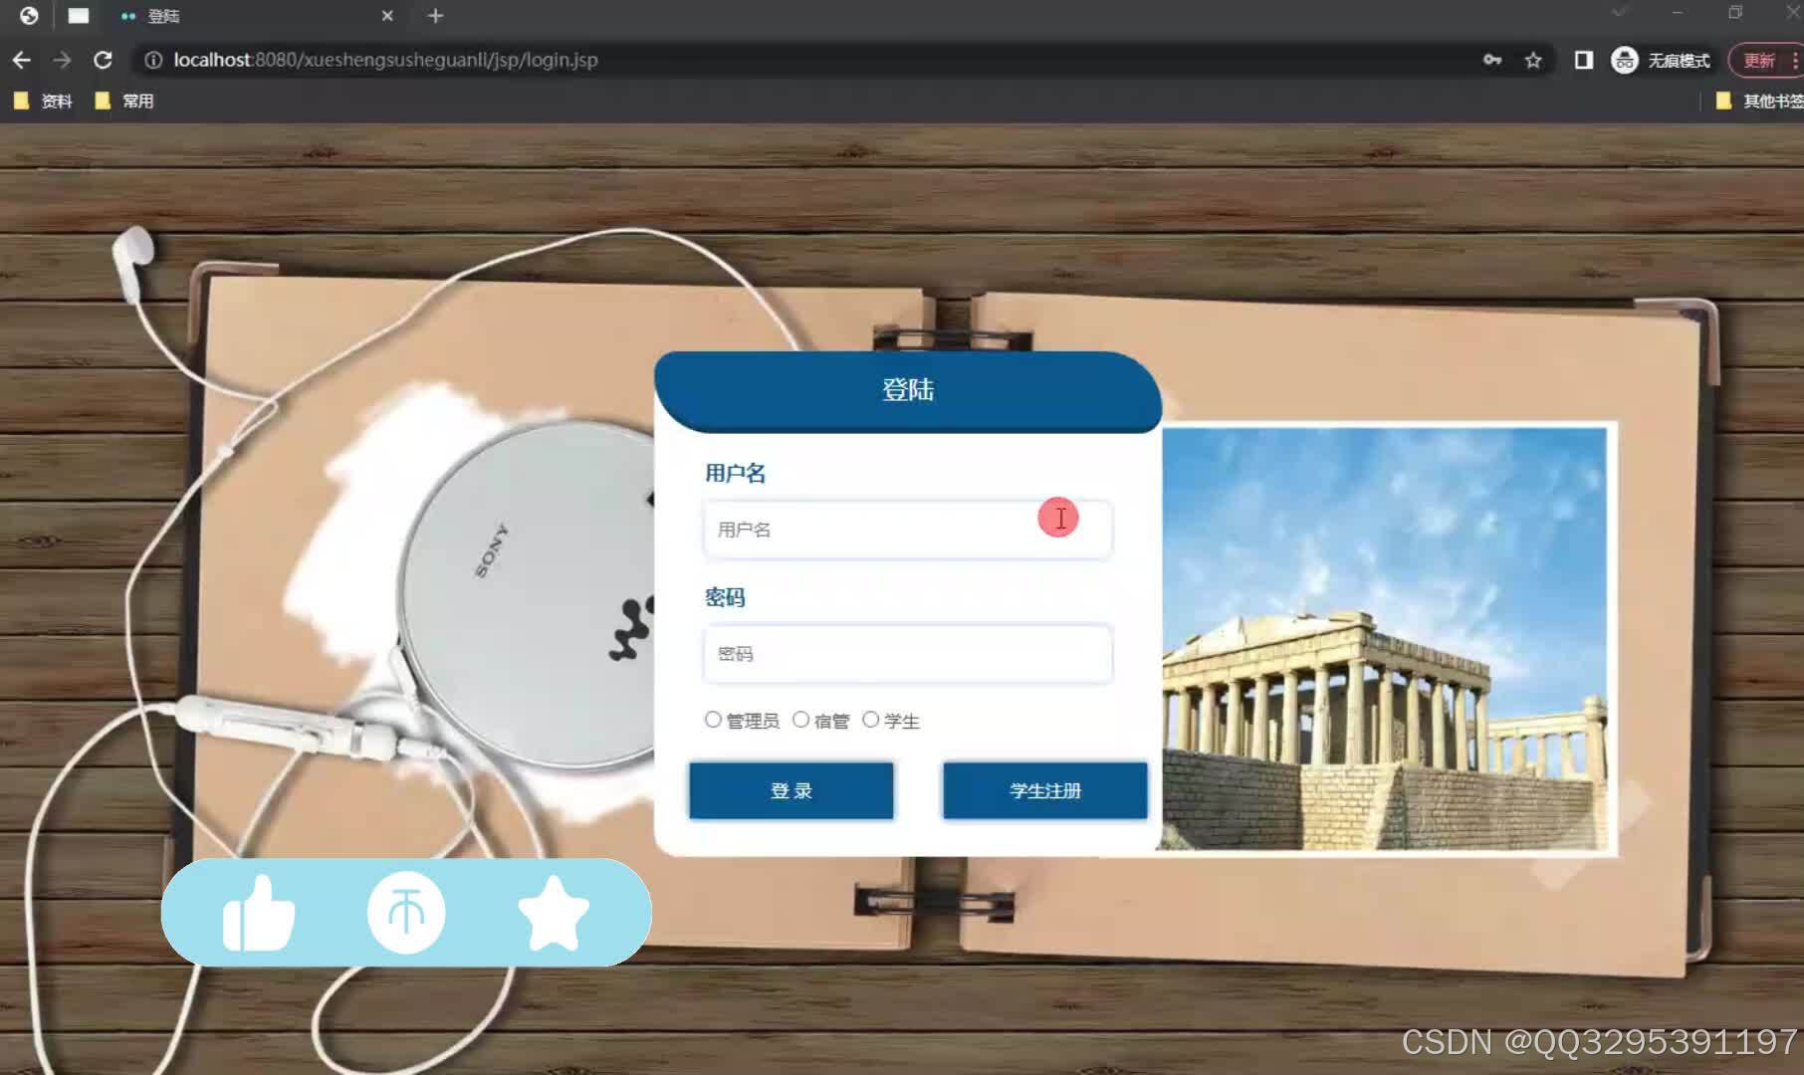The width and height of the screenshot is (1804, 1075).
Task: Click the browser forward arrow
Action: 62,61
